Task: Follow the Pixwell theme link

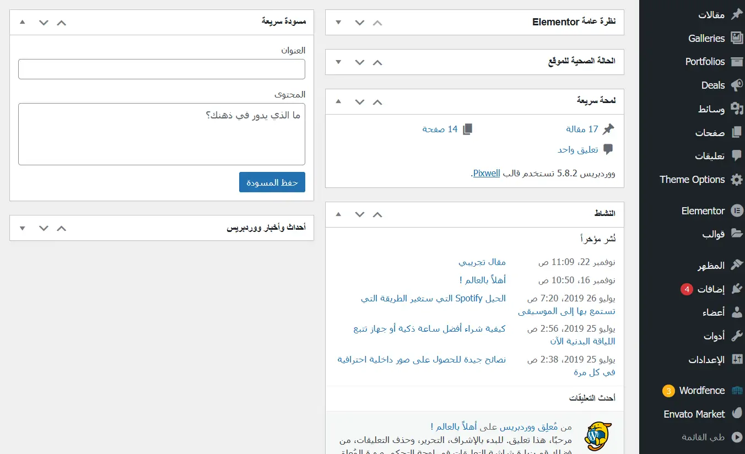Action: tap(487, 173)
